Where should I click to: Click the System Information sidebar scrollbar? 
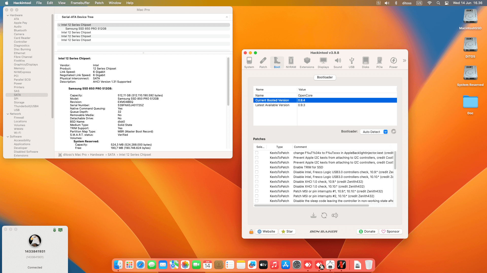[x=53, y=66]
